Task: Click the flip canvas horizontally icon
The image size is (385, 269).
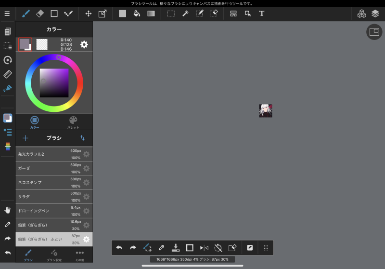Action: point(204,248)
